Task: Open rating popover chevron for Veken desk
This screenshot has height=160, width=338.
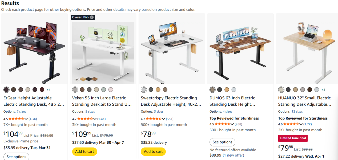Action: 95,119
